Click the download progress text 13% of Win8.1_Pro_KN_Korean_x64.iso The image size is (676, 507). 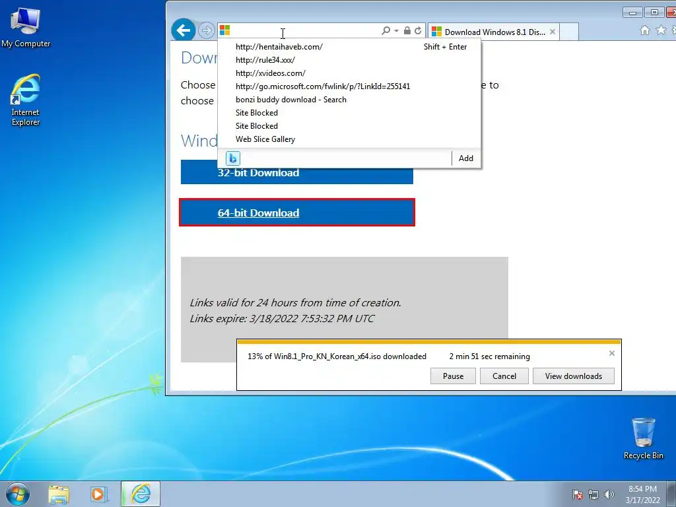[x=337, y=356]
